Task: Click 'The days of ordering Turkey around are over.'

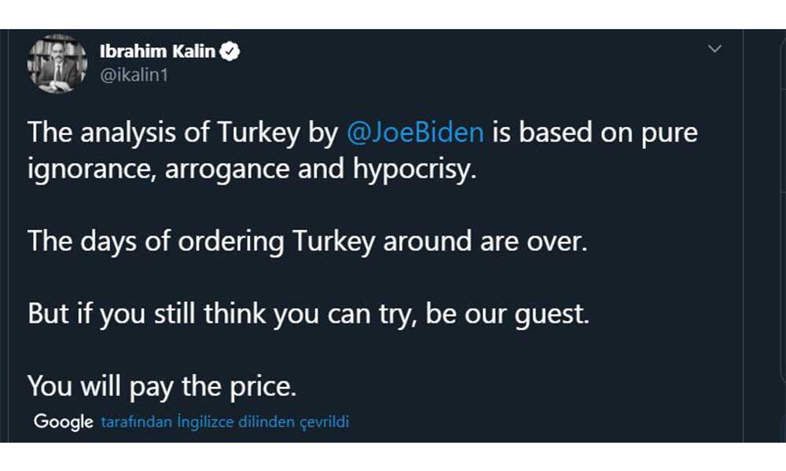Action: [307, 239]
